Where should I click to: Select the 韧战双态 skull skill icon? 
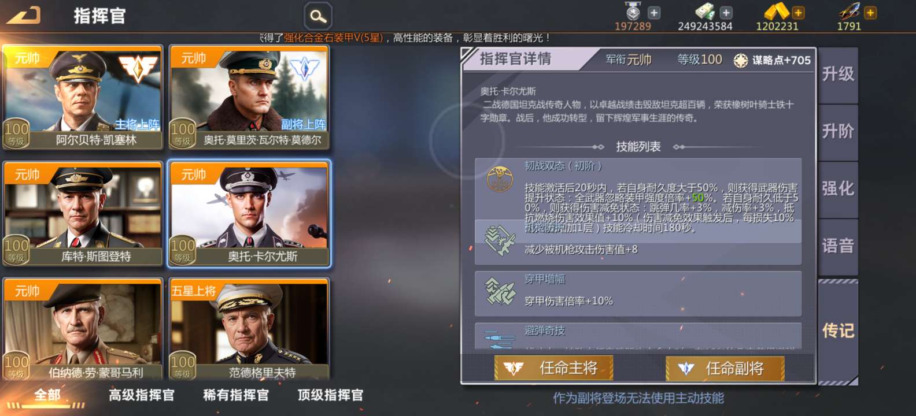[x=500, y=179]
